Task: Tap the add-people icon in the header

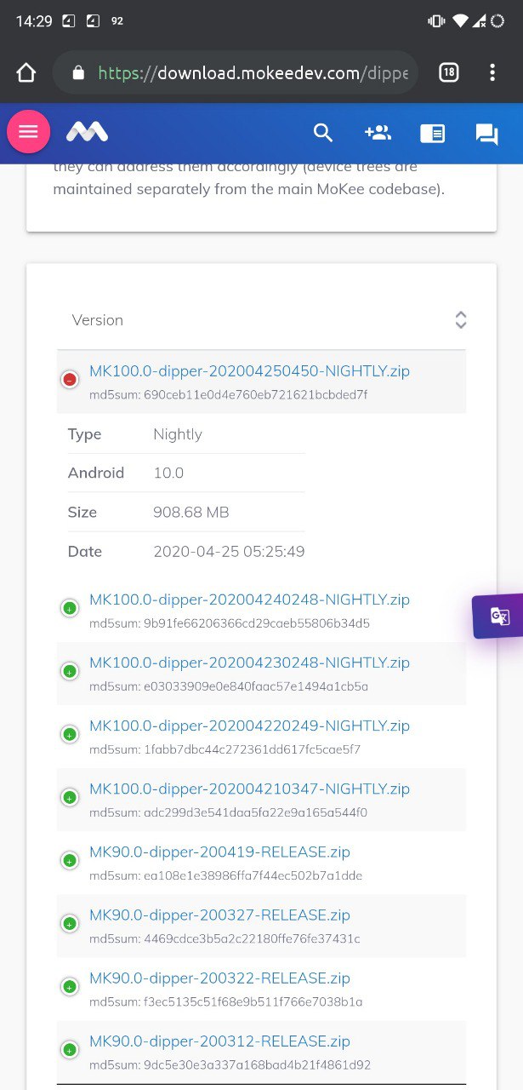Action: (x=378, y=133)
